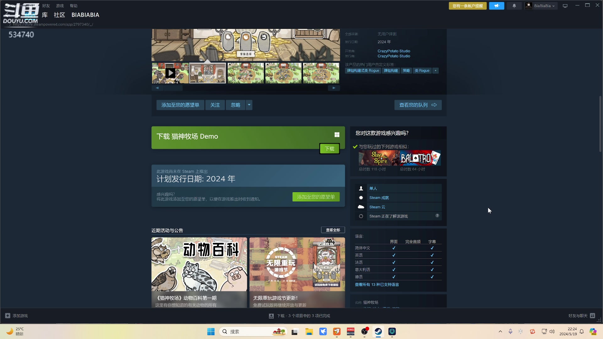Click the 您有一条帐户提醒 account alert button
Viewport: 603px width, 339px height.
point(468,6)
